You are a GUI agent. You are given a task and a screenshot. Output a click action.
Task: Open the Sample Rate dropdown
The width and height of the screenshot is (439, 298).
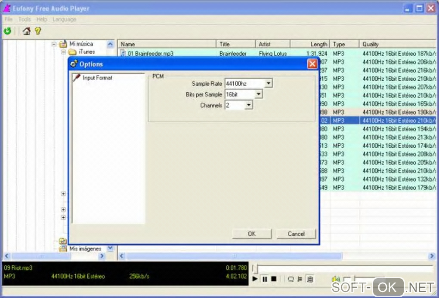[268, 83]
